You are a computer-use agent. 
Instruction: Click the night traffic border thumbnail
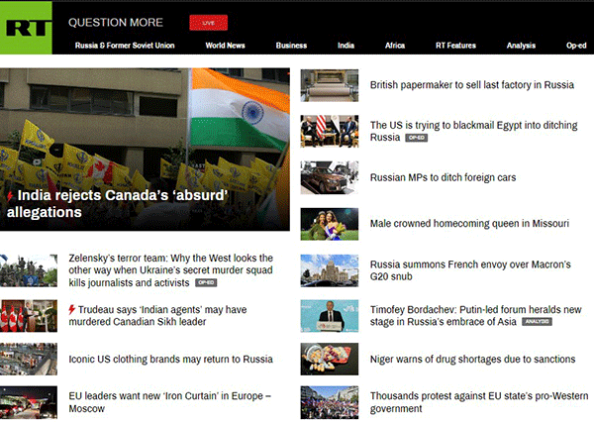point(29,402)
